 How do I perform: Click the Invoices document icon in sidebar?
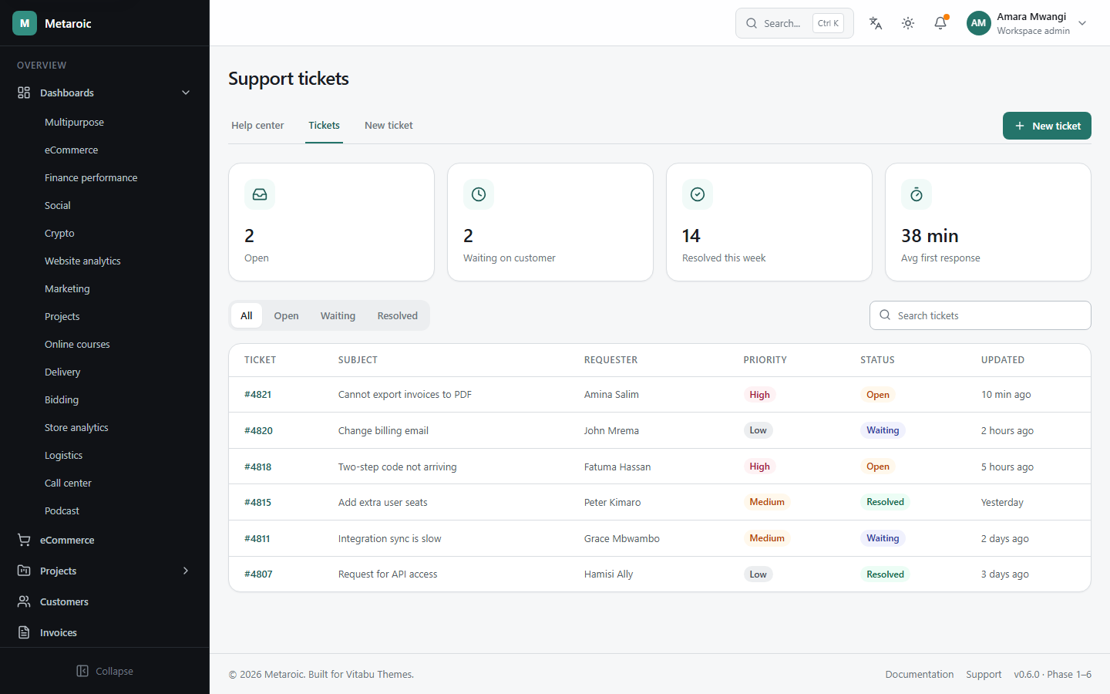(24, 632)
